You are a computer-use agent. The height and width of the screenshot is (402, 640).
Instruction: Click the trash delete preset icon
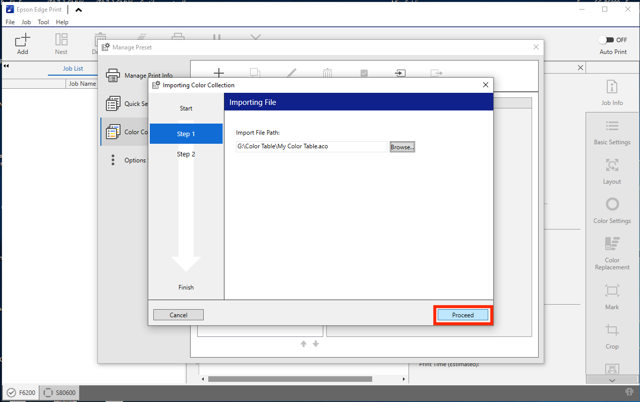coord(328,73)
